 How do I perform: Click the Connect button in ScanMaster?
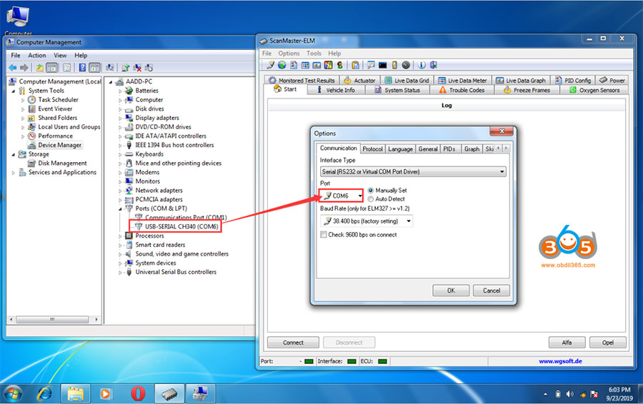[293, 343]
